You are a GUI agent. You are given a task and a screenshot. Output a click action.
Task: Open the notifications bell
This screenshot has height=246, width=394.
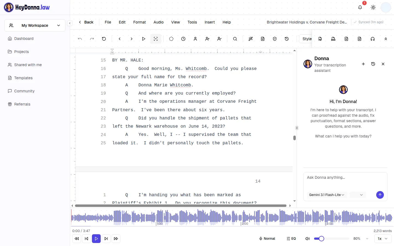360,7
